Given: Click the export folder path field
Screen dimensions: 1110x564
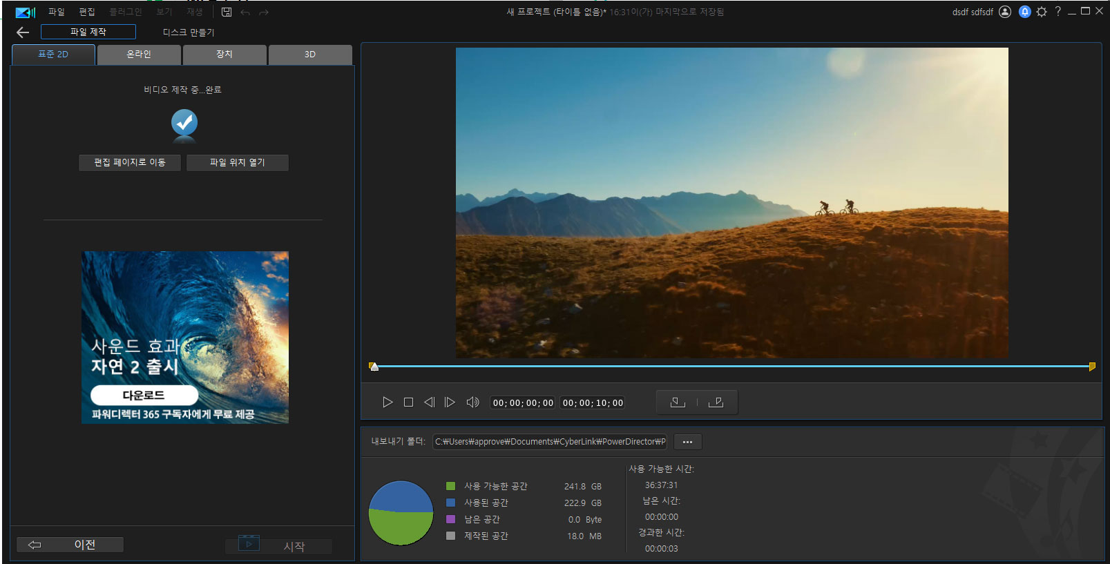Looking at the screenshot, I should point(550,442).
